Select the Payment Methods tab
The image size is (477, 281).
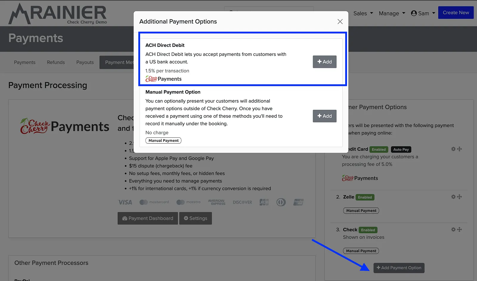[x=117, y=62]
